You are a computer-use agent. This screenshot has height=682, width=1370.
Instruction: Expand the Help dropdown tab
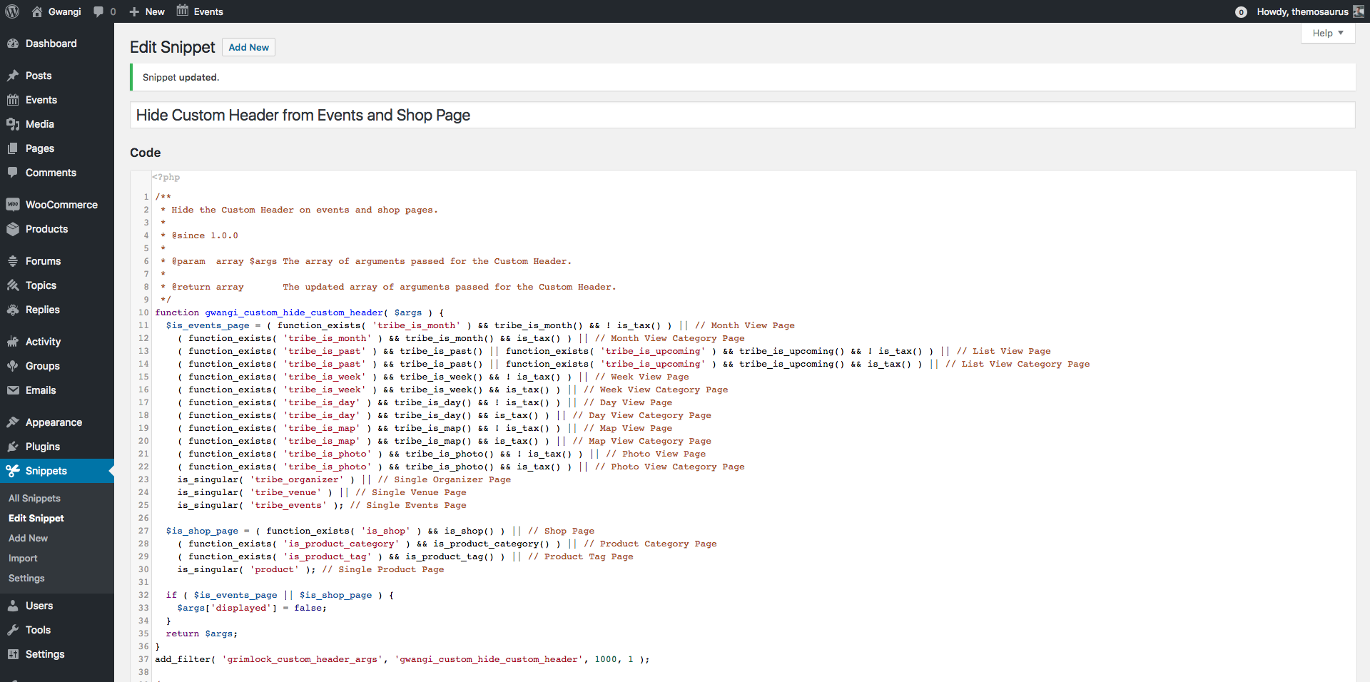pos(1328,33)
